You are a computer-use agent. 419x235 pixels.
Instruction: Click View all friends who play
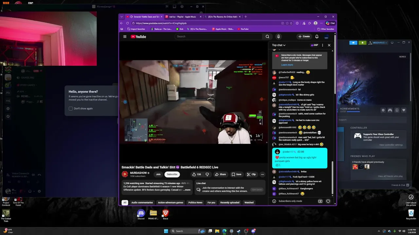point(390,176)
